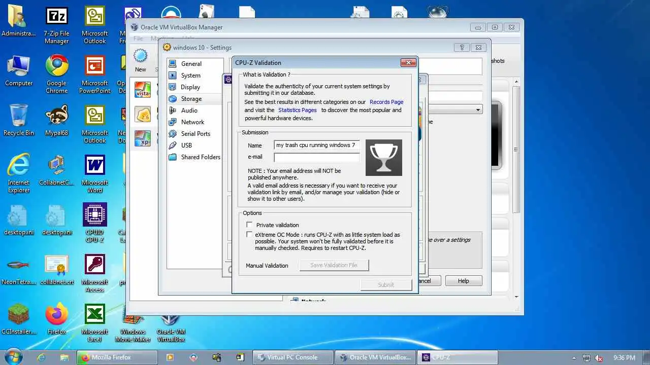This screenshot has height=365, width=650.
Task: Show hidden system tray icons
Action: (x=574, y=357)
